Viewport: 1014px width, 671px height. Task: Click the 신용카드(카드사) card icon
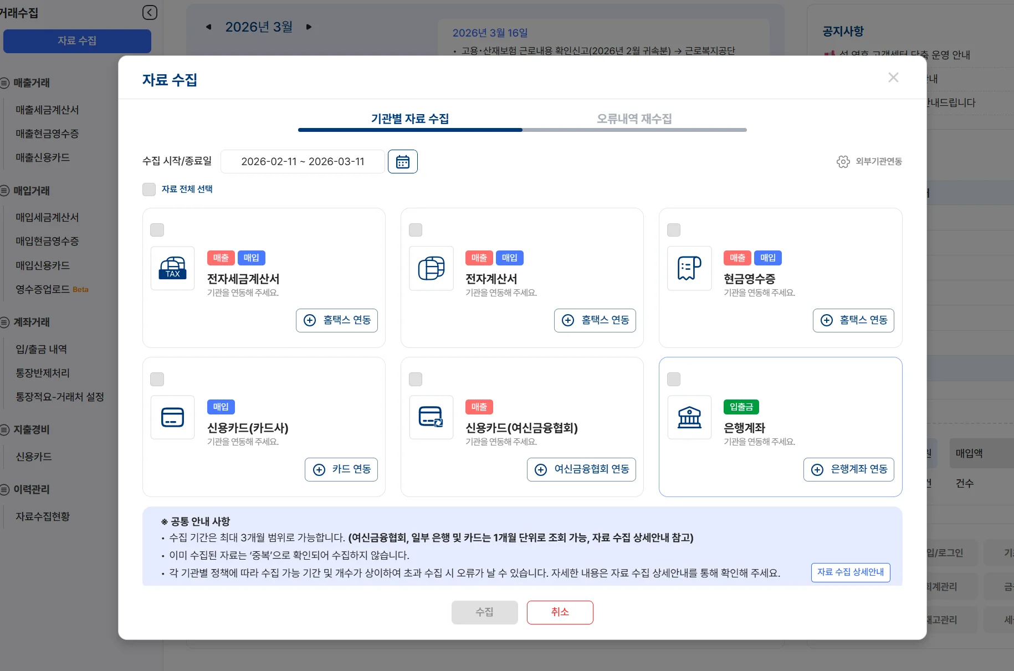click(173, 417)
